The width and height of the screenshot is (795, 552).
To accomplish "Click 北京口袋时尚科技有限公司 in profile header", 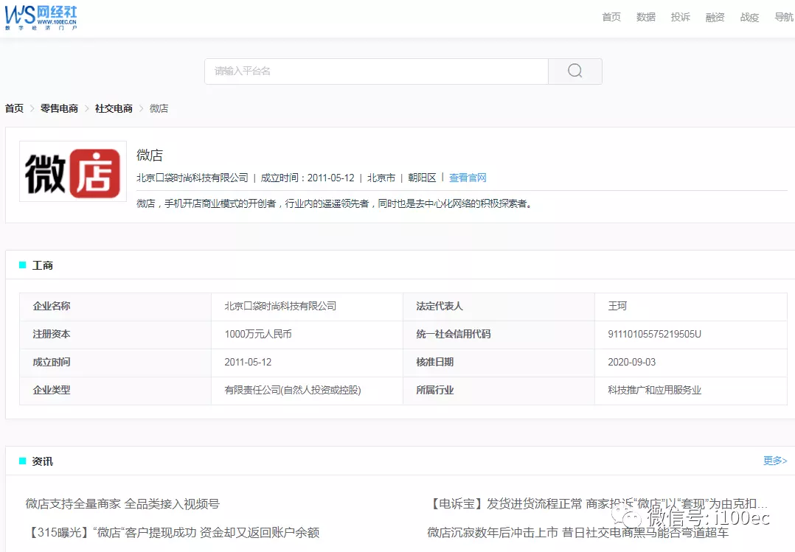I will click(192, 178).
